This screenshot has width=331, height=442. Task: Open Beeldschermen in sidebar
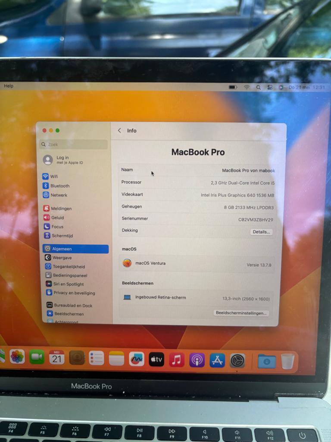tap(66, 313)
